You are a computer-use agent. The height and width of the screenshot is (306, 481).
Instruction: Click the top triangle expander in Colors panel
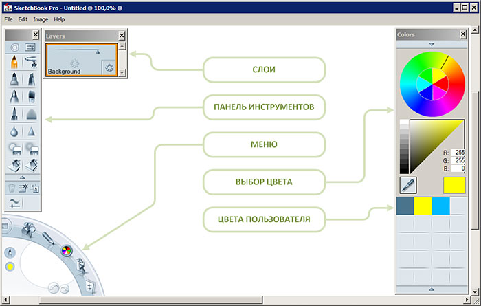coord(432,45)
